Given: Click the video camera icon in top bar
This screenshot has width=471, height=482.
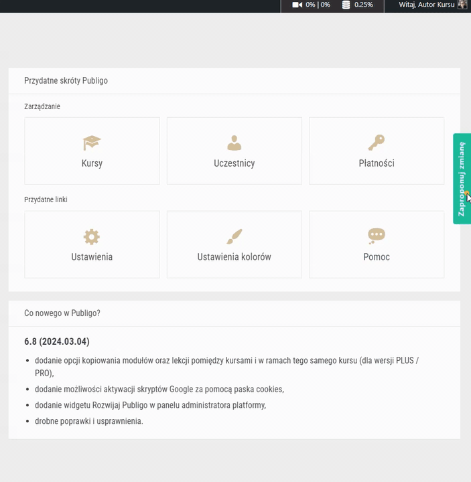Looking at the screenshot, I should coord(297,5).
